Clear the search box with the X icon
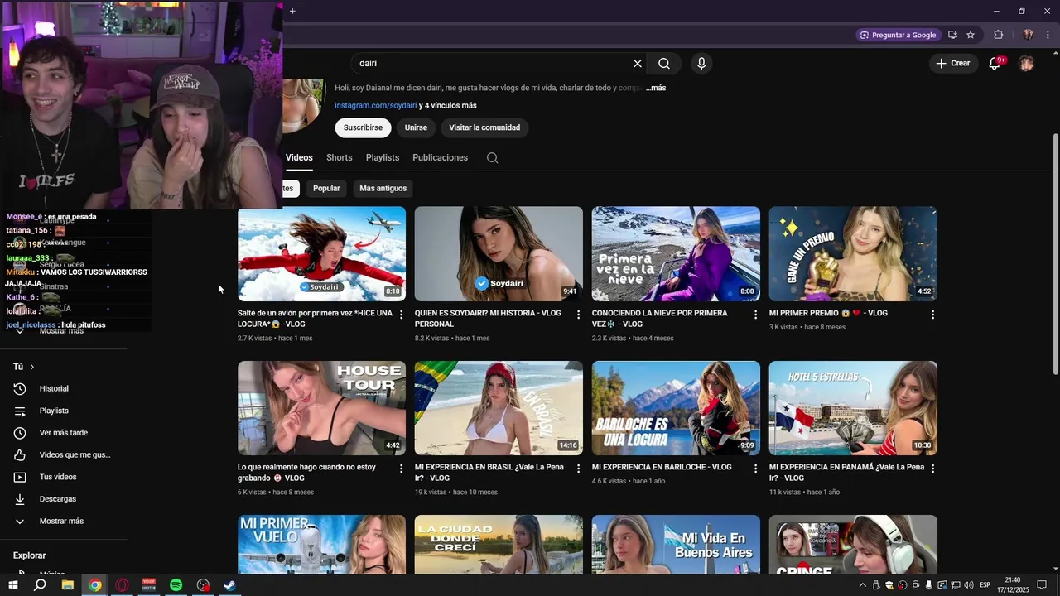The image size is (1060, 596). [x=638, y=64]
